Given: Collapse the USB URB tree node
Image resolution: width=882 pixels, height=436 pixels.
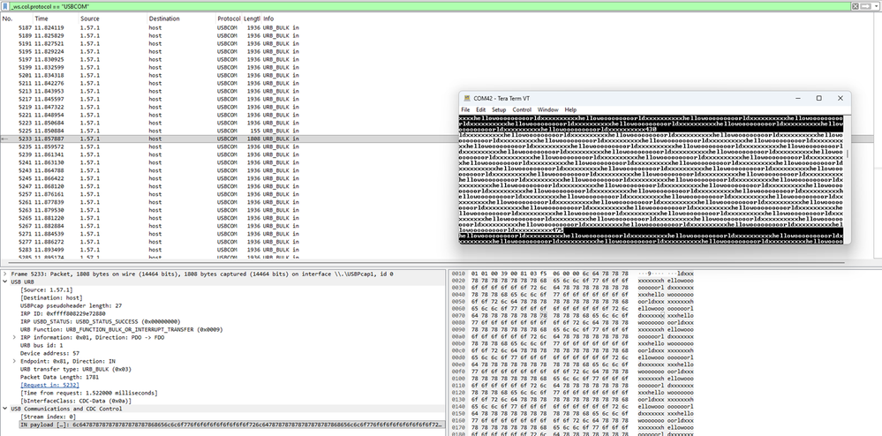Looking at the screenshot, I should 5,282.
